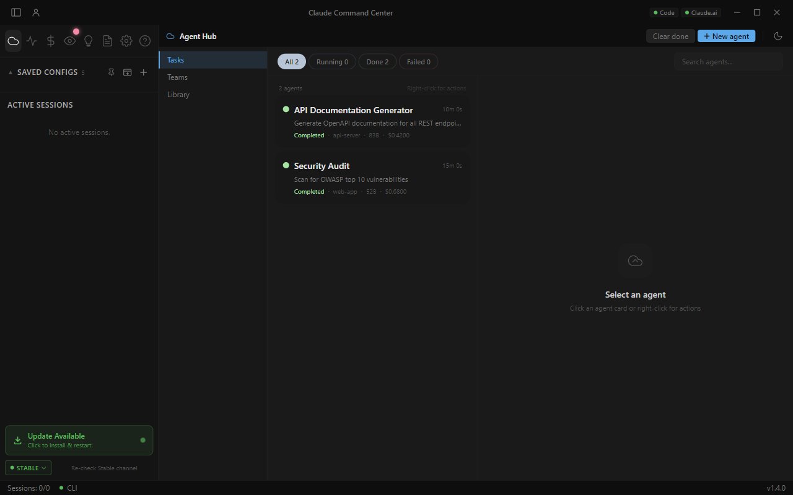Click the $0.6800 cost value
The image size is (793, 495).
pyautogui.click(x=396, y=192)
